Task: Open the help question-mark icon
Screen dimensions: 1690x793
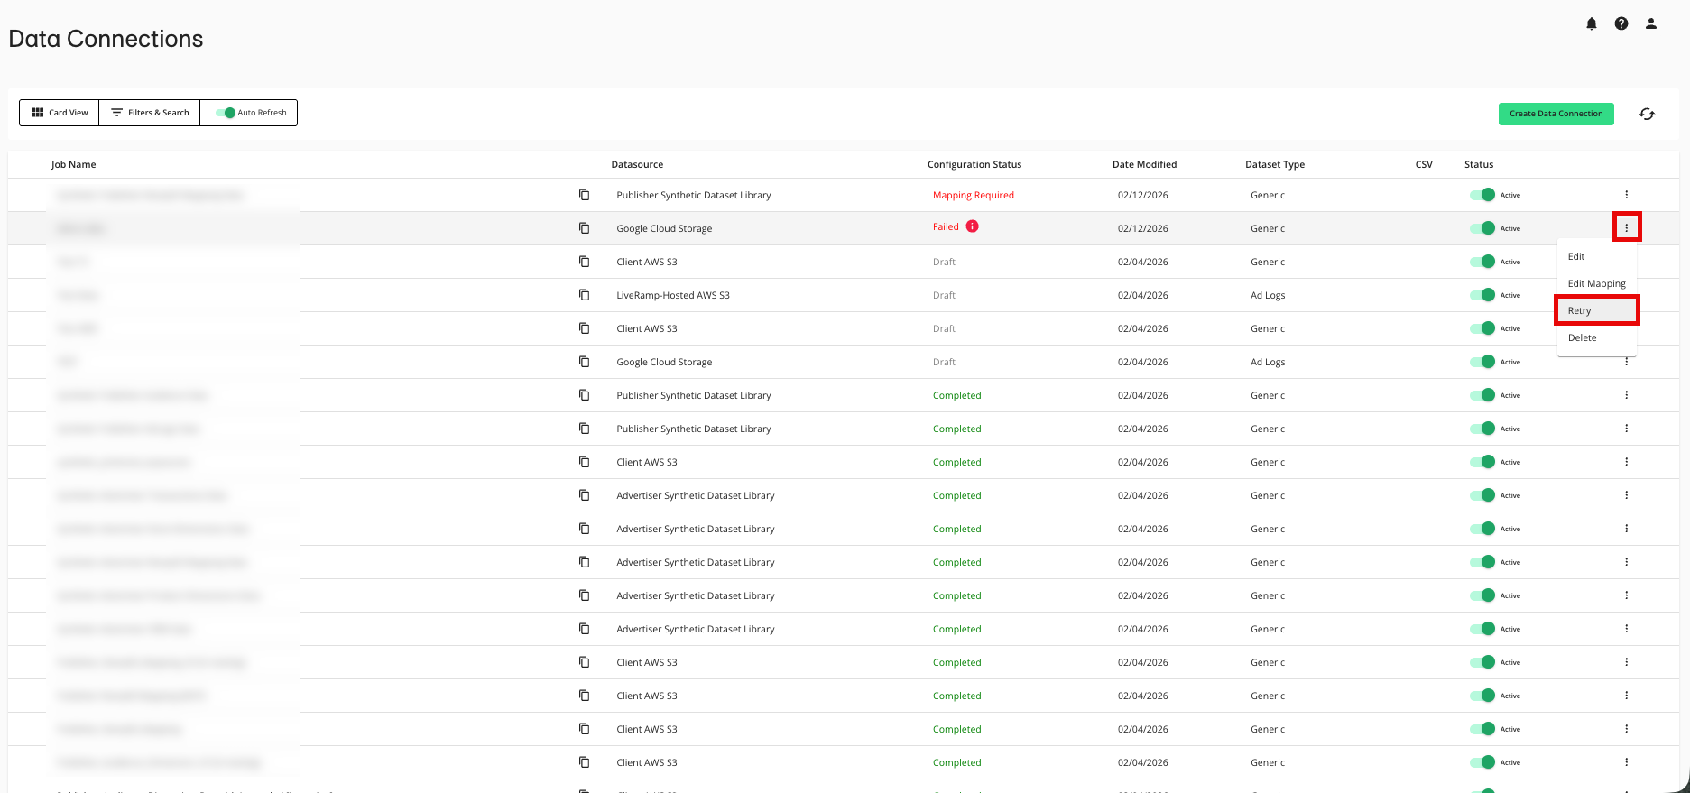Action: click(1621, 24)
